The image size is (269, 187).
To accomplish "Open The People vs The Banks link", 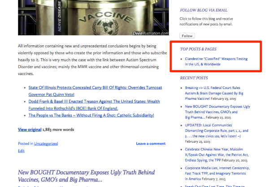I will pyautogui.click(x=91, y=115).
